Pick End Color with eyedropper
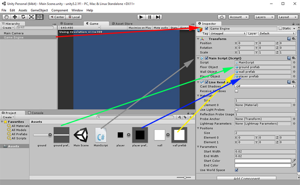 pos(294,165)
